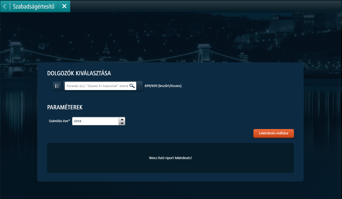Click the Nincs futó riport lekérdezés message
Image resolution: width=342 pixels, height=199 pixels.
[170, 158]
